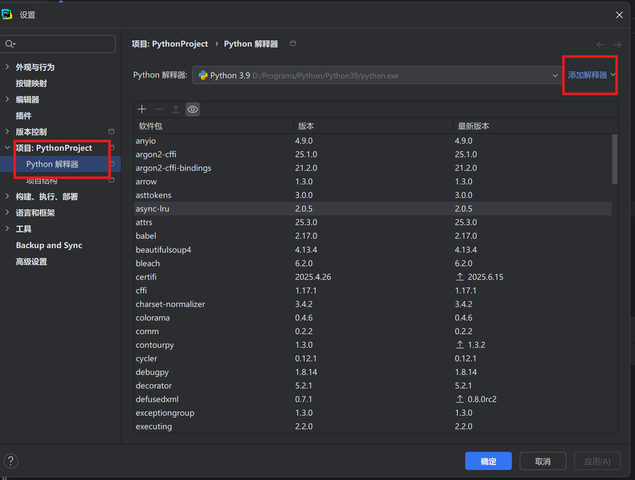Open the Python interpreter dropdown
This screenshot has height=480, width=635.
point(555,75)
